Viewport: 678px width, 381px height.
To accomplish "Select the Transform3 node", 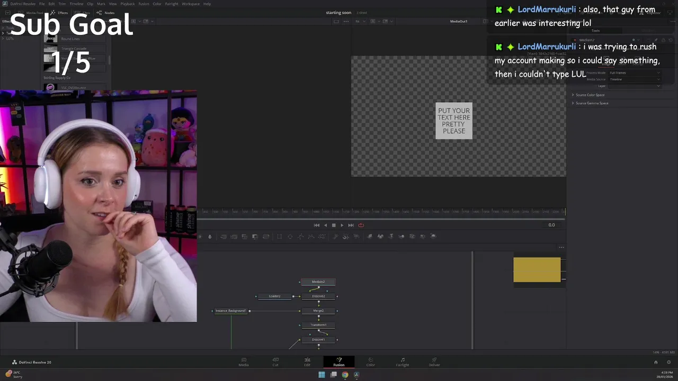I will coord(318,325).
